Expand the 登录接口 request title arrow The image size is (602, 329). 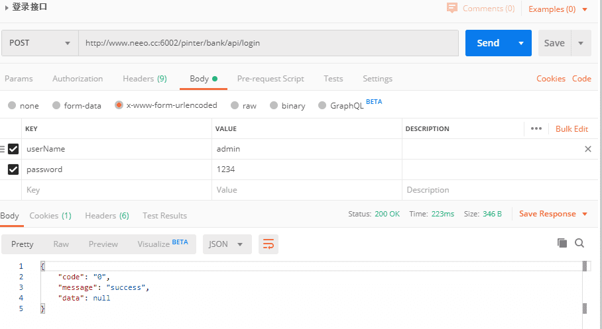point(7,8)
